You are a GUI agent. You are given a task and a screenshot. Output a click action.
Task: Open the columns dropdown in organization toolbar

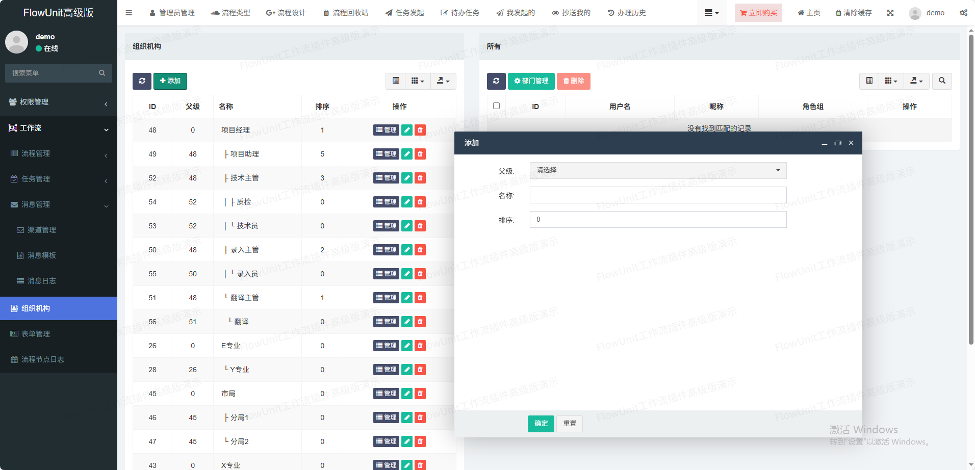418,81
